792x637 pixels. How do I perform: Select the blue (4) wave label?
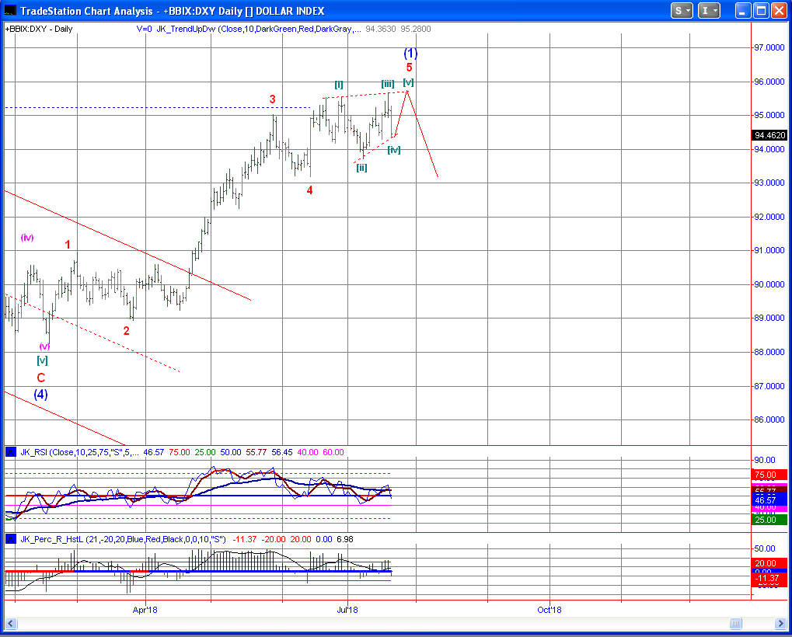[41, 394]
